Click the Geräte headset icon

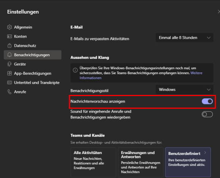9,64
